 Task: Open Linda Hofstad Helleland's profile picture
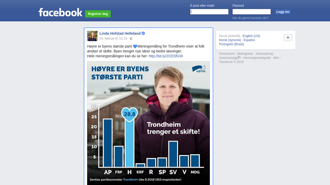[92, 36]
